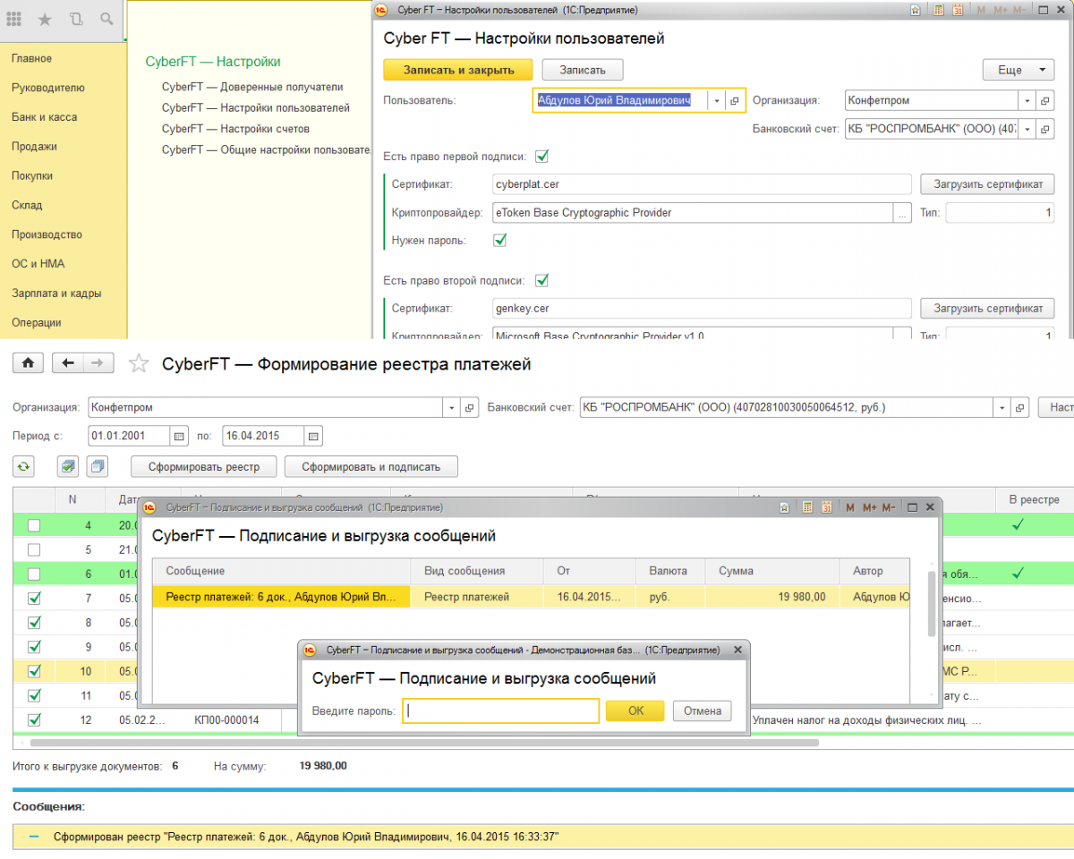Open the sections grid menu icon
Image resolution: width=1074 pixels, height=859 pixels.
(x=14, y=19)
